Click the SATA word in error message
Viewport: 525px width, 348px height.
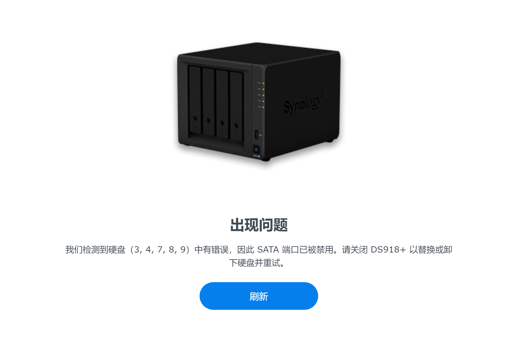tap(268, 250)
